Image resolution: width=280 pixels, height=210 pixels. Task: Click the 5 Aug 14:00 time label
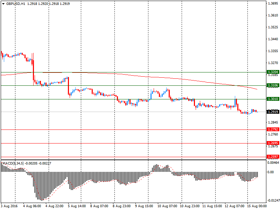tap(77, 206)
